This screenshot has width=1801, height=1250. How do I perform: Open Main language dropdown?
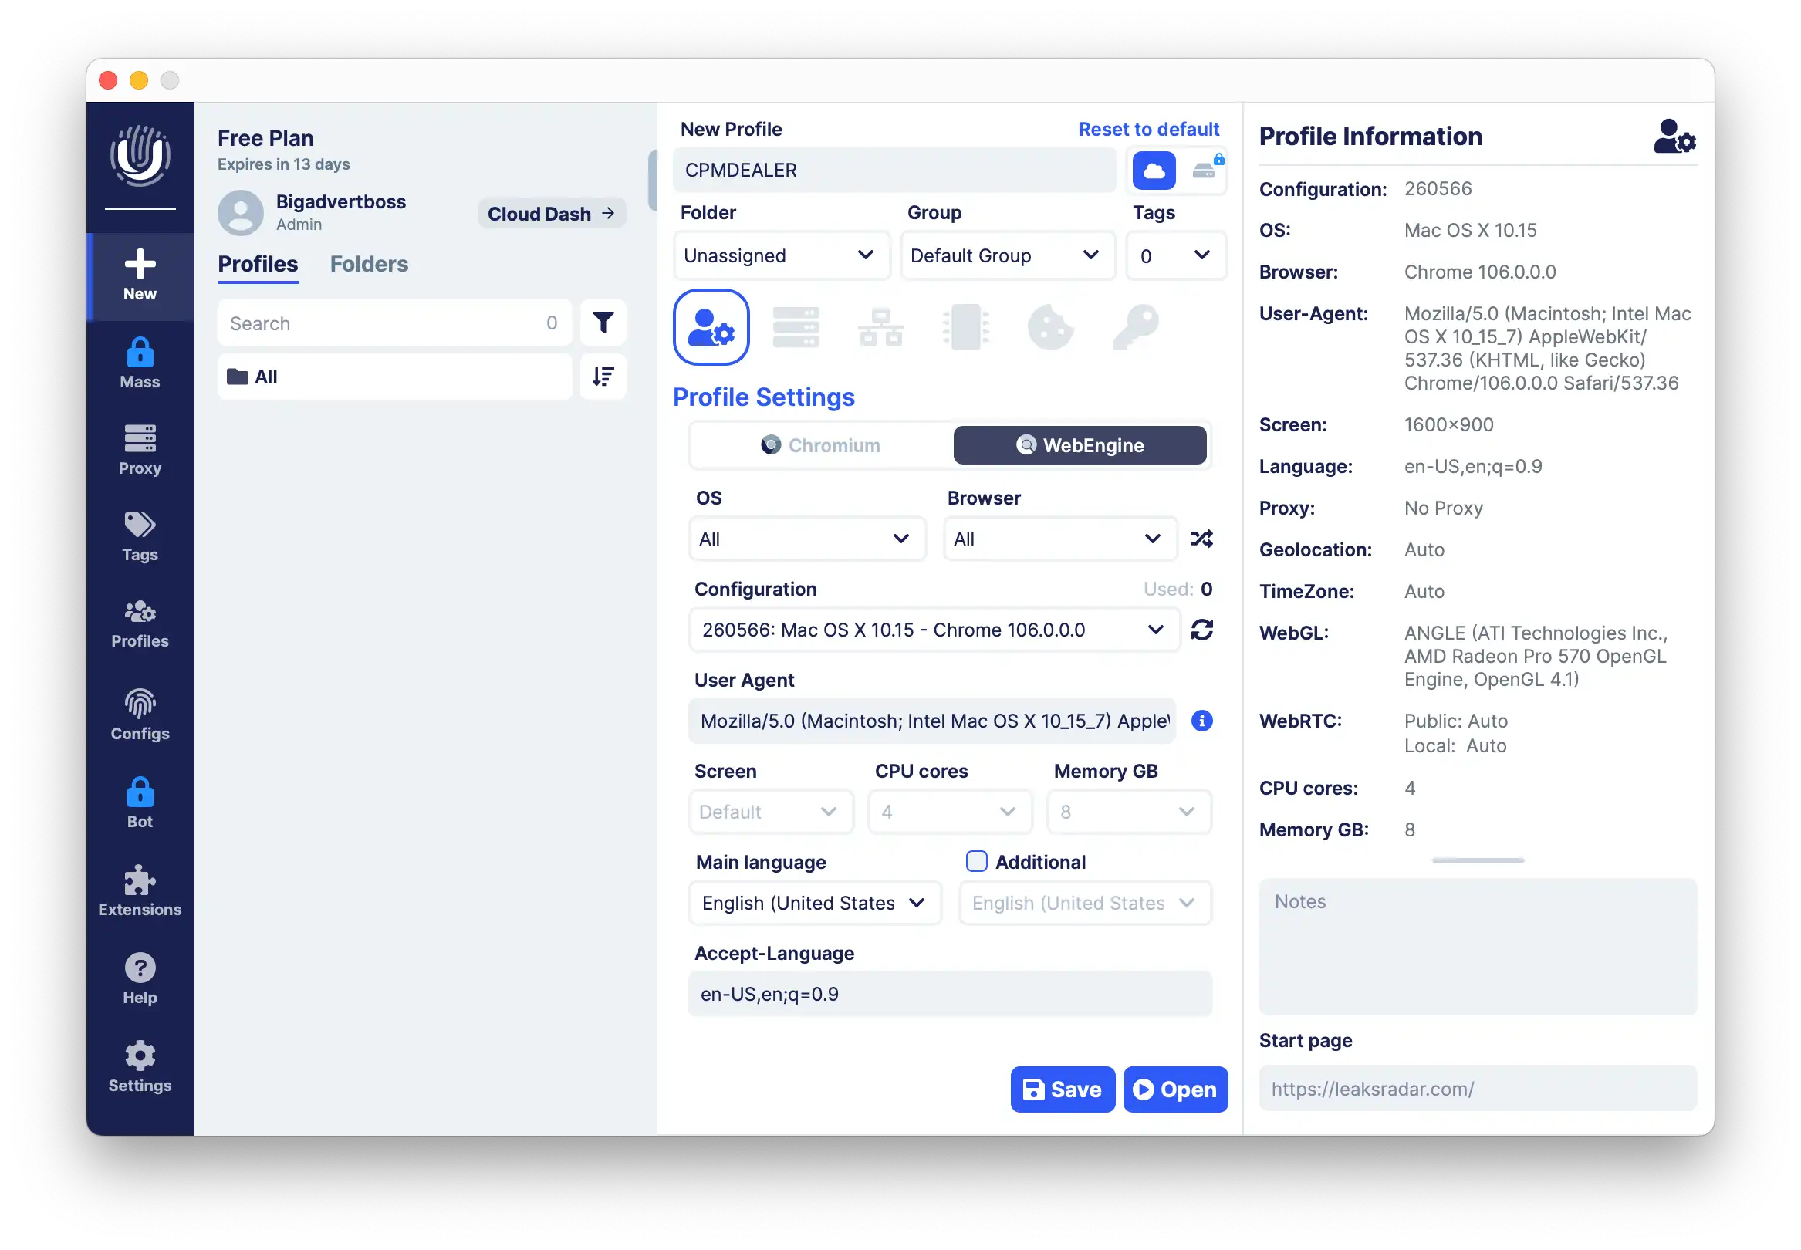coord(814,903)
